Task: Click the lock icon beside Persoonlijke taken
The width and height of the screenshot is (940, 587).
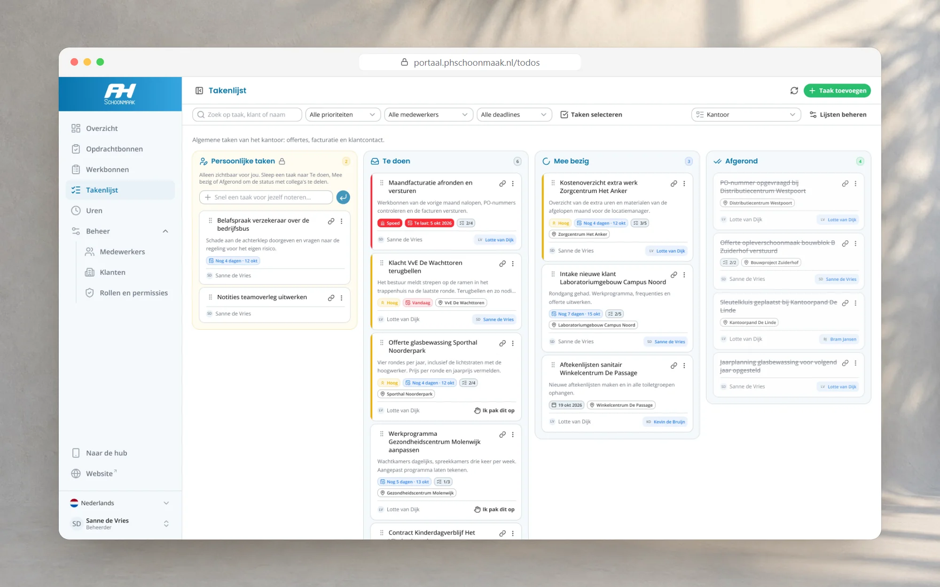Action: [282, 161]
